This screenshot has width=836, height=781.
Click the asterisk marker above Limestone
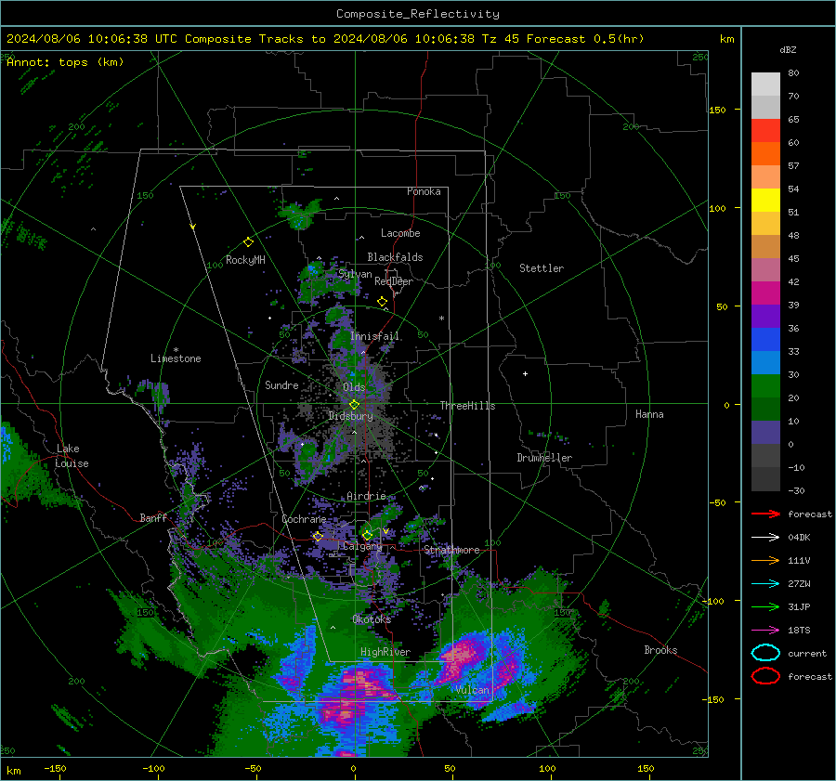176,350
